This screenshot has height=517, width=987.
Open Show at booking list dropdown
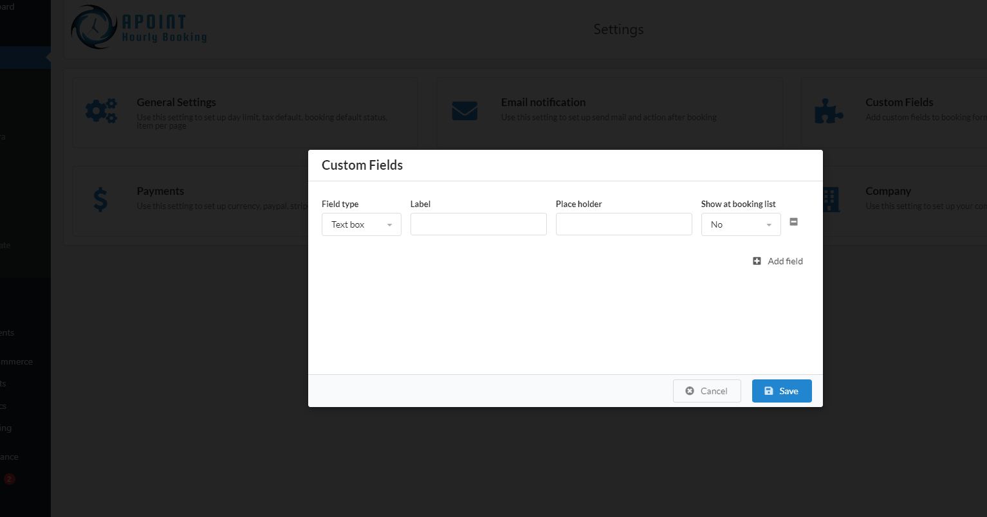point(741,224)
